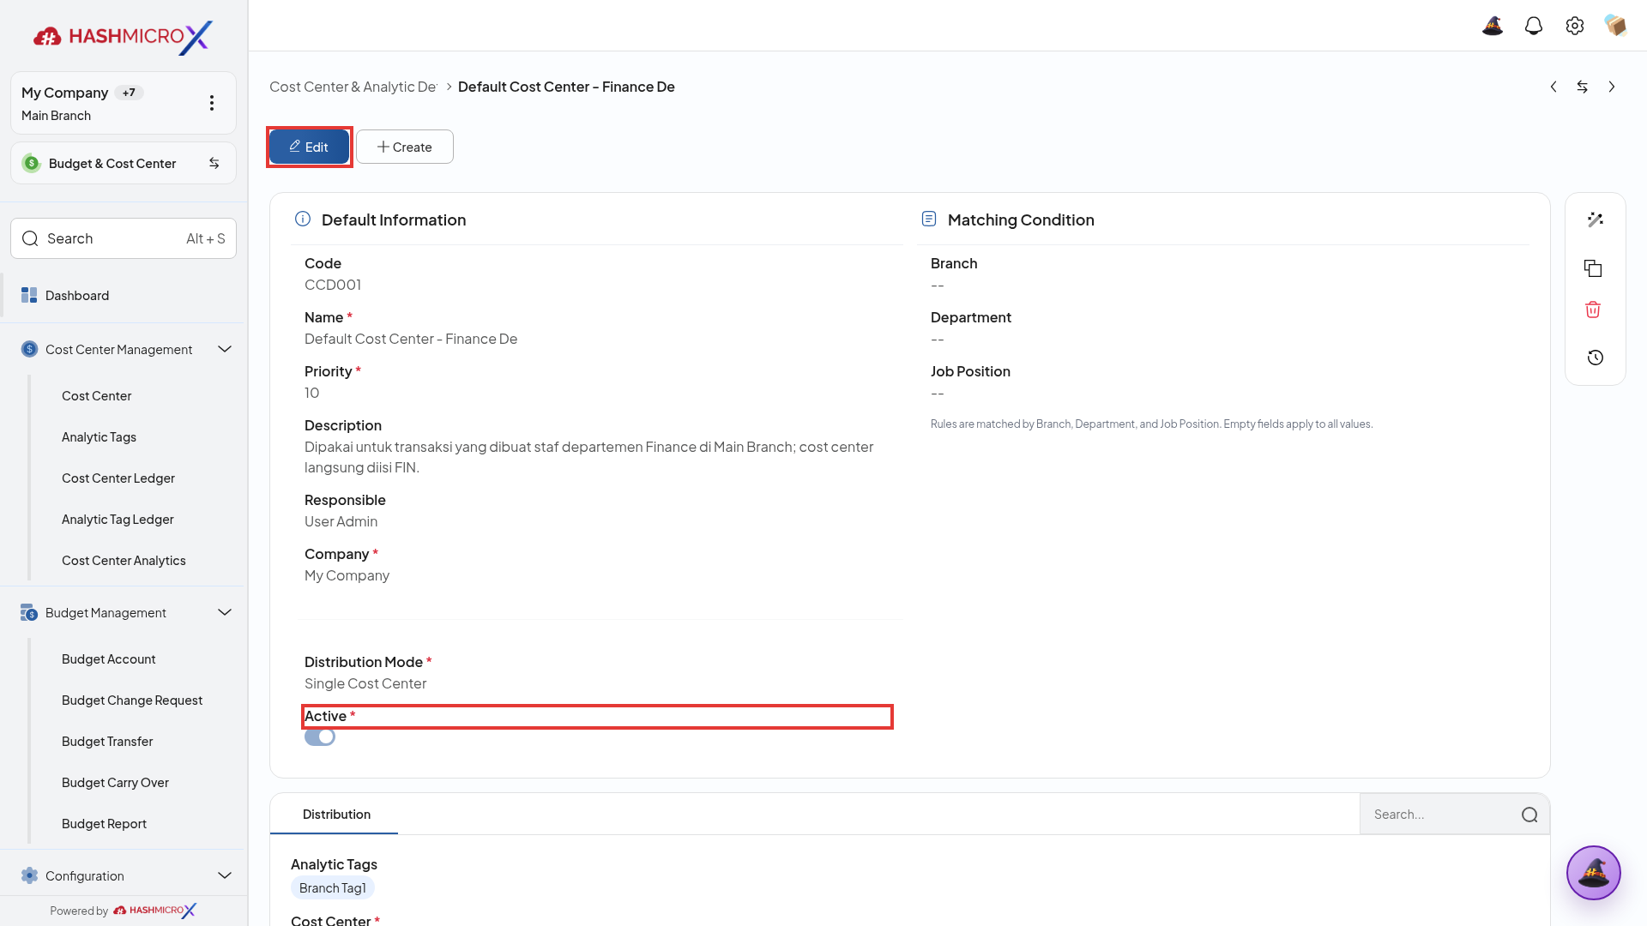Go to previous record arrow
This screenshot has width=1647, height=926.
(x=1553, y=87)
